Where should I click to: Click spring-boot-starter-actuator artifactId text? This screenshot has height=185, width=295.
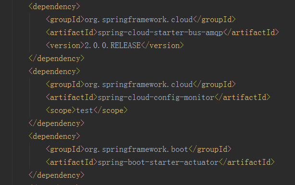point(158,162)
